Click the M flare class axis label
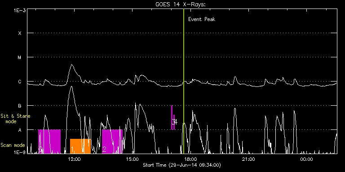This screenshot has width=345, height=172. click(20, 57)
